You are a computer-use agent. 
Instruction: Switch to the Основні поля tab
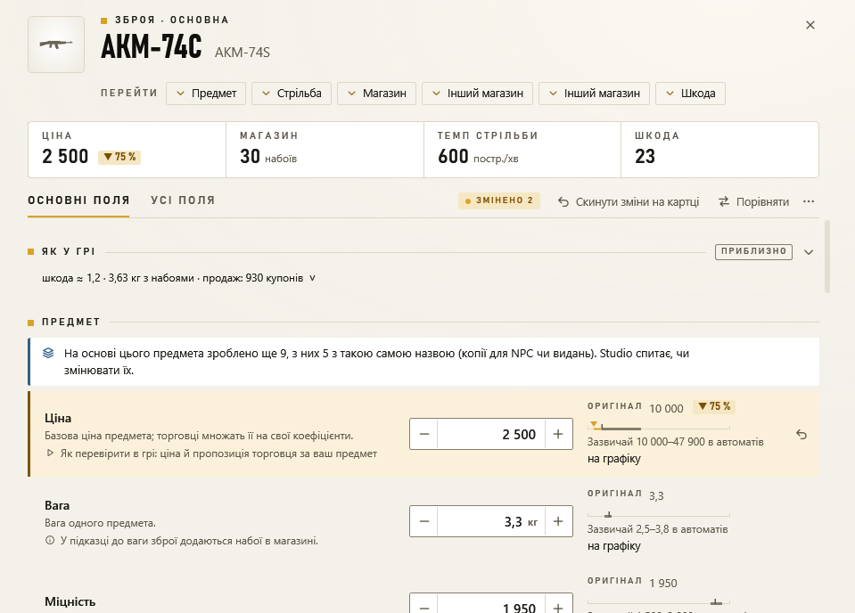(x=78, y=200)
